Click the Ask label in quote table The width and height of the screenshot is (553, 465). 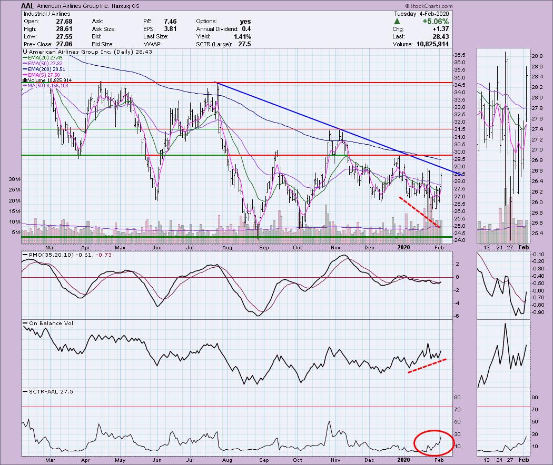coord(97,22)
